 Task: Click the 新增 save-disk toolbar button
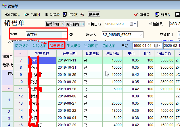pyautogui.click(x=162, y=15)
